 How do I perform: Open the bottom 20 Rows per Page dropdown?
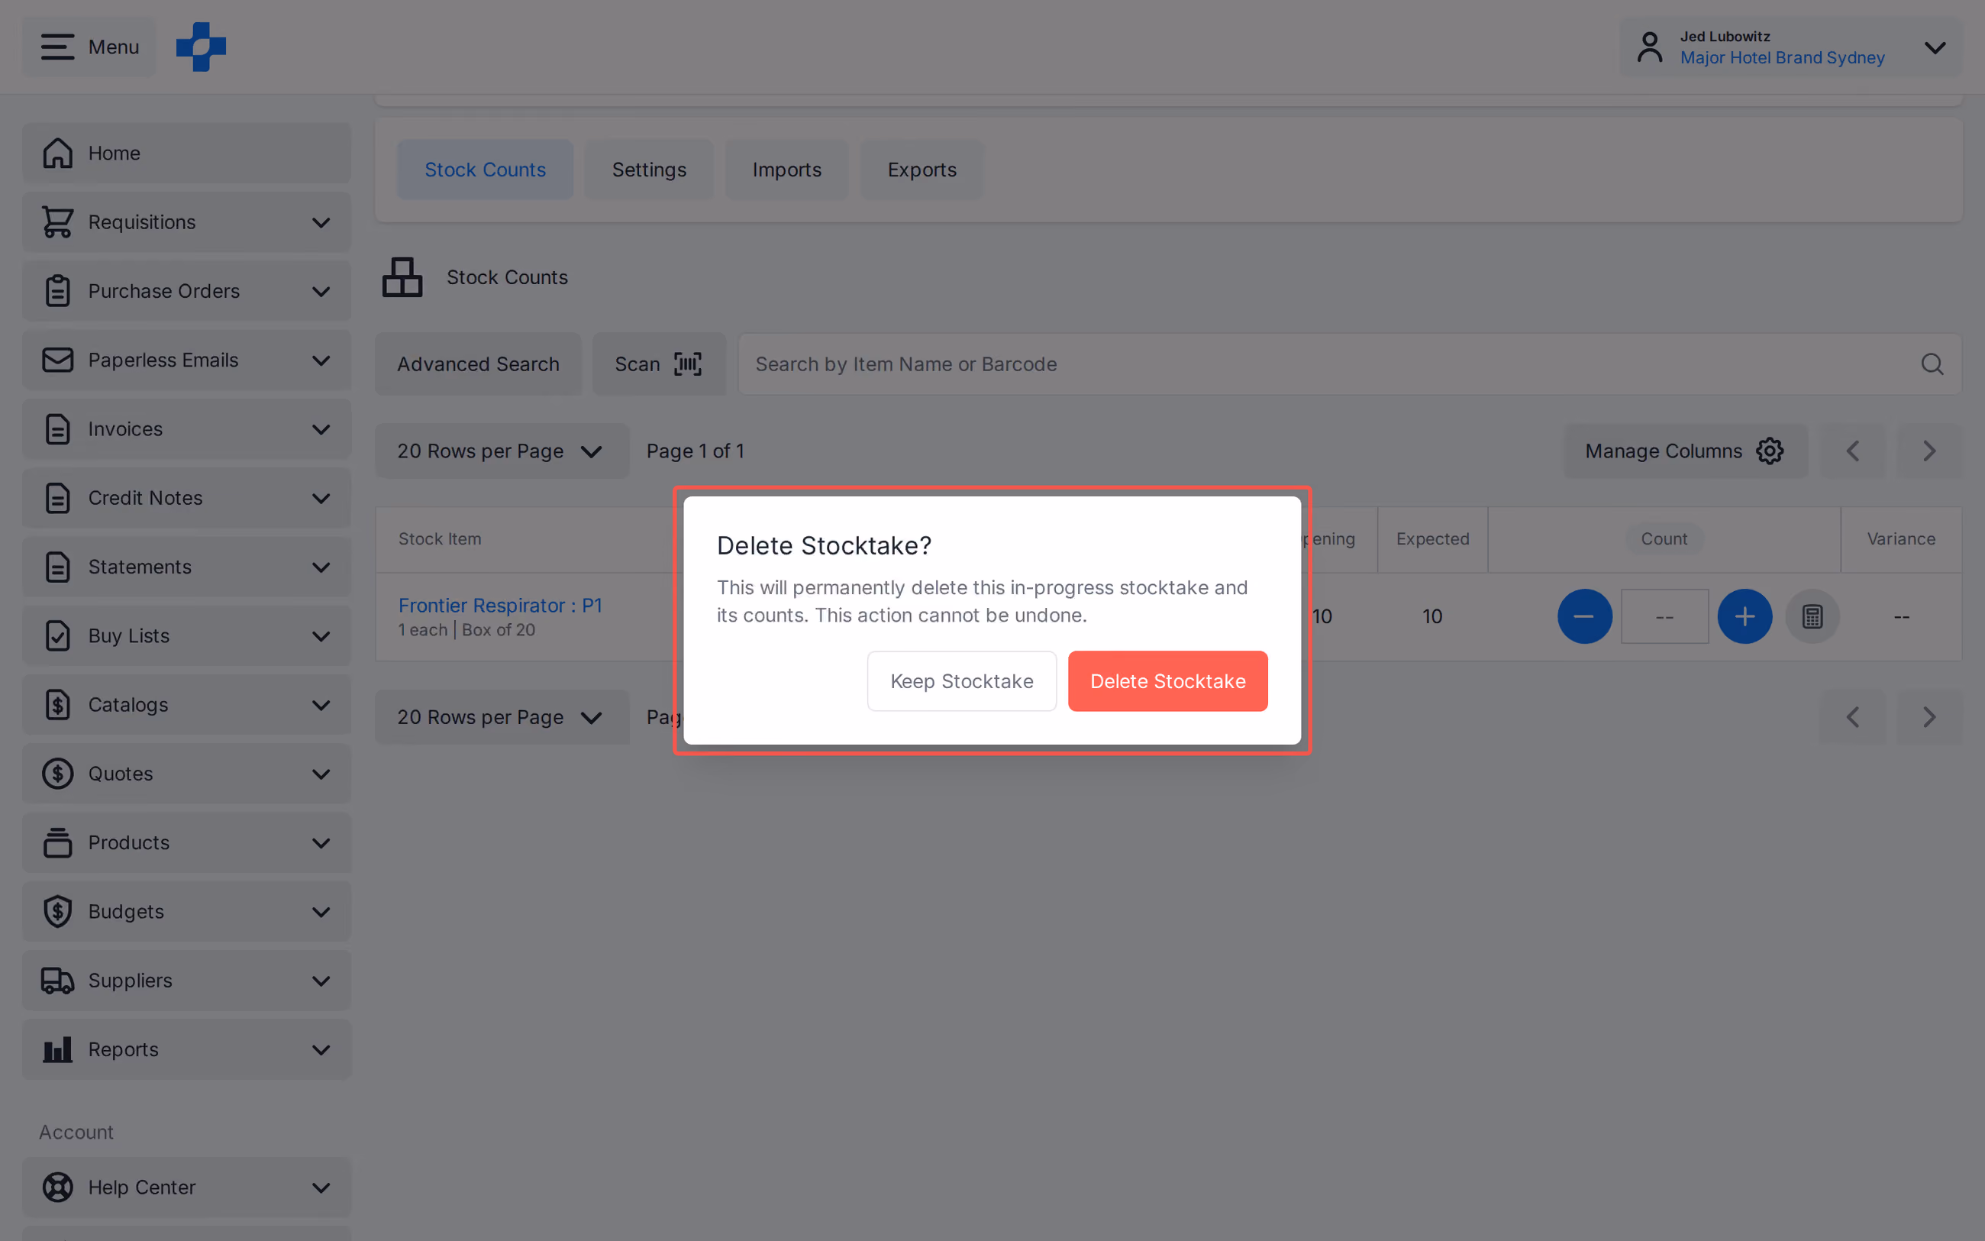pos(502,716)
